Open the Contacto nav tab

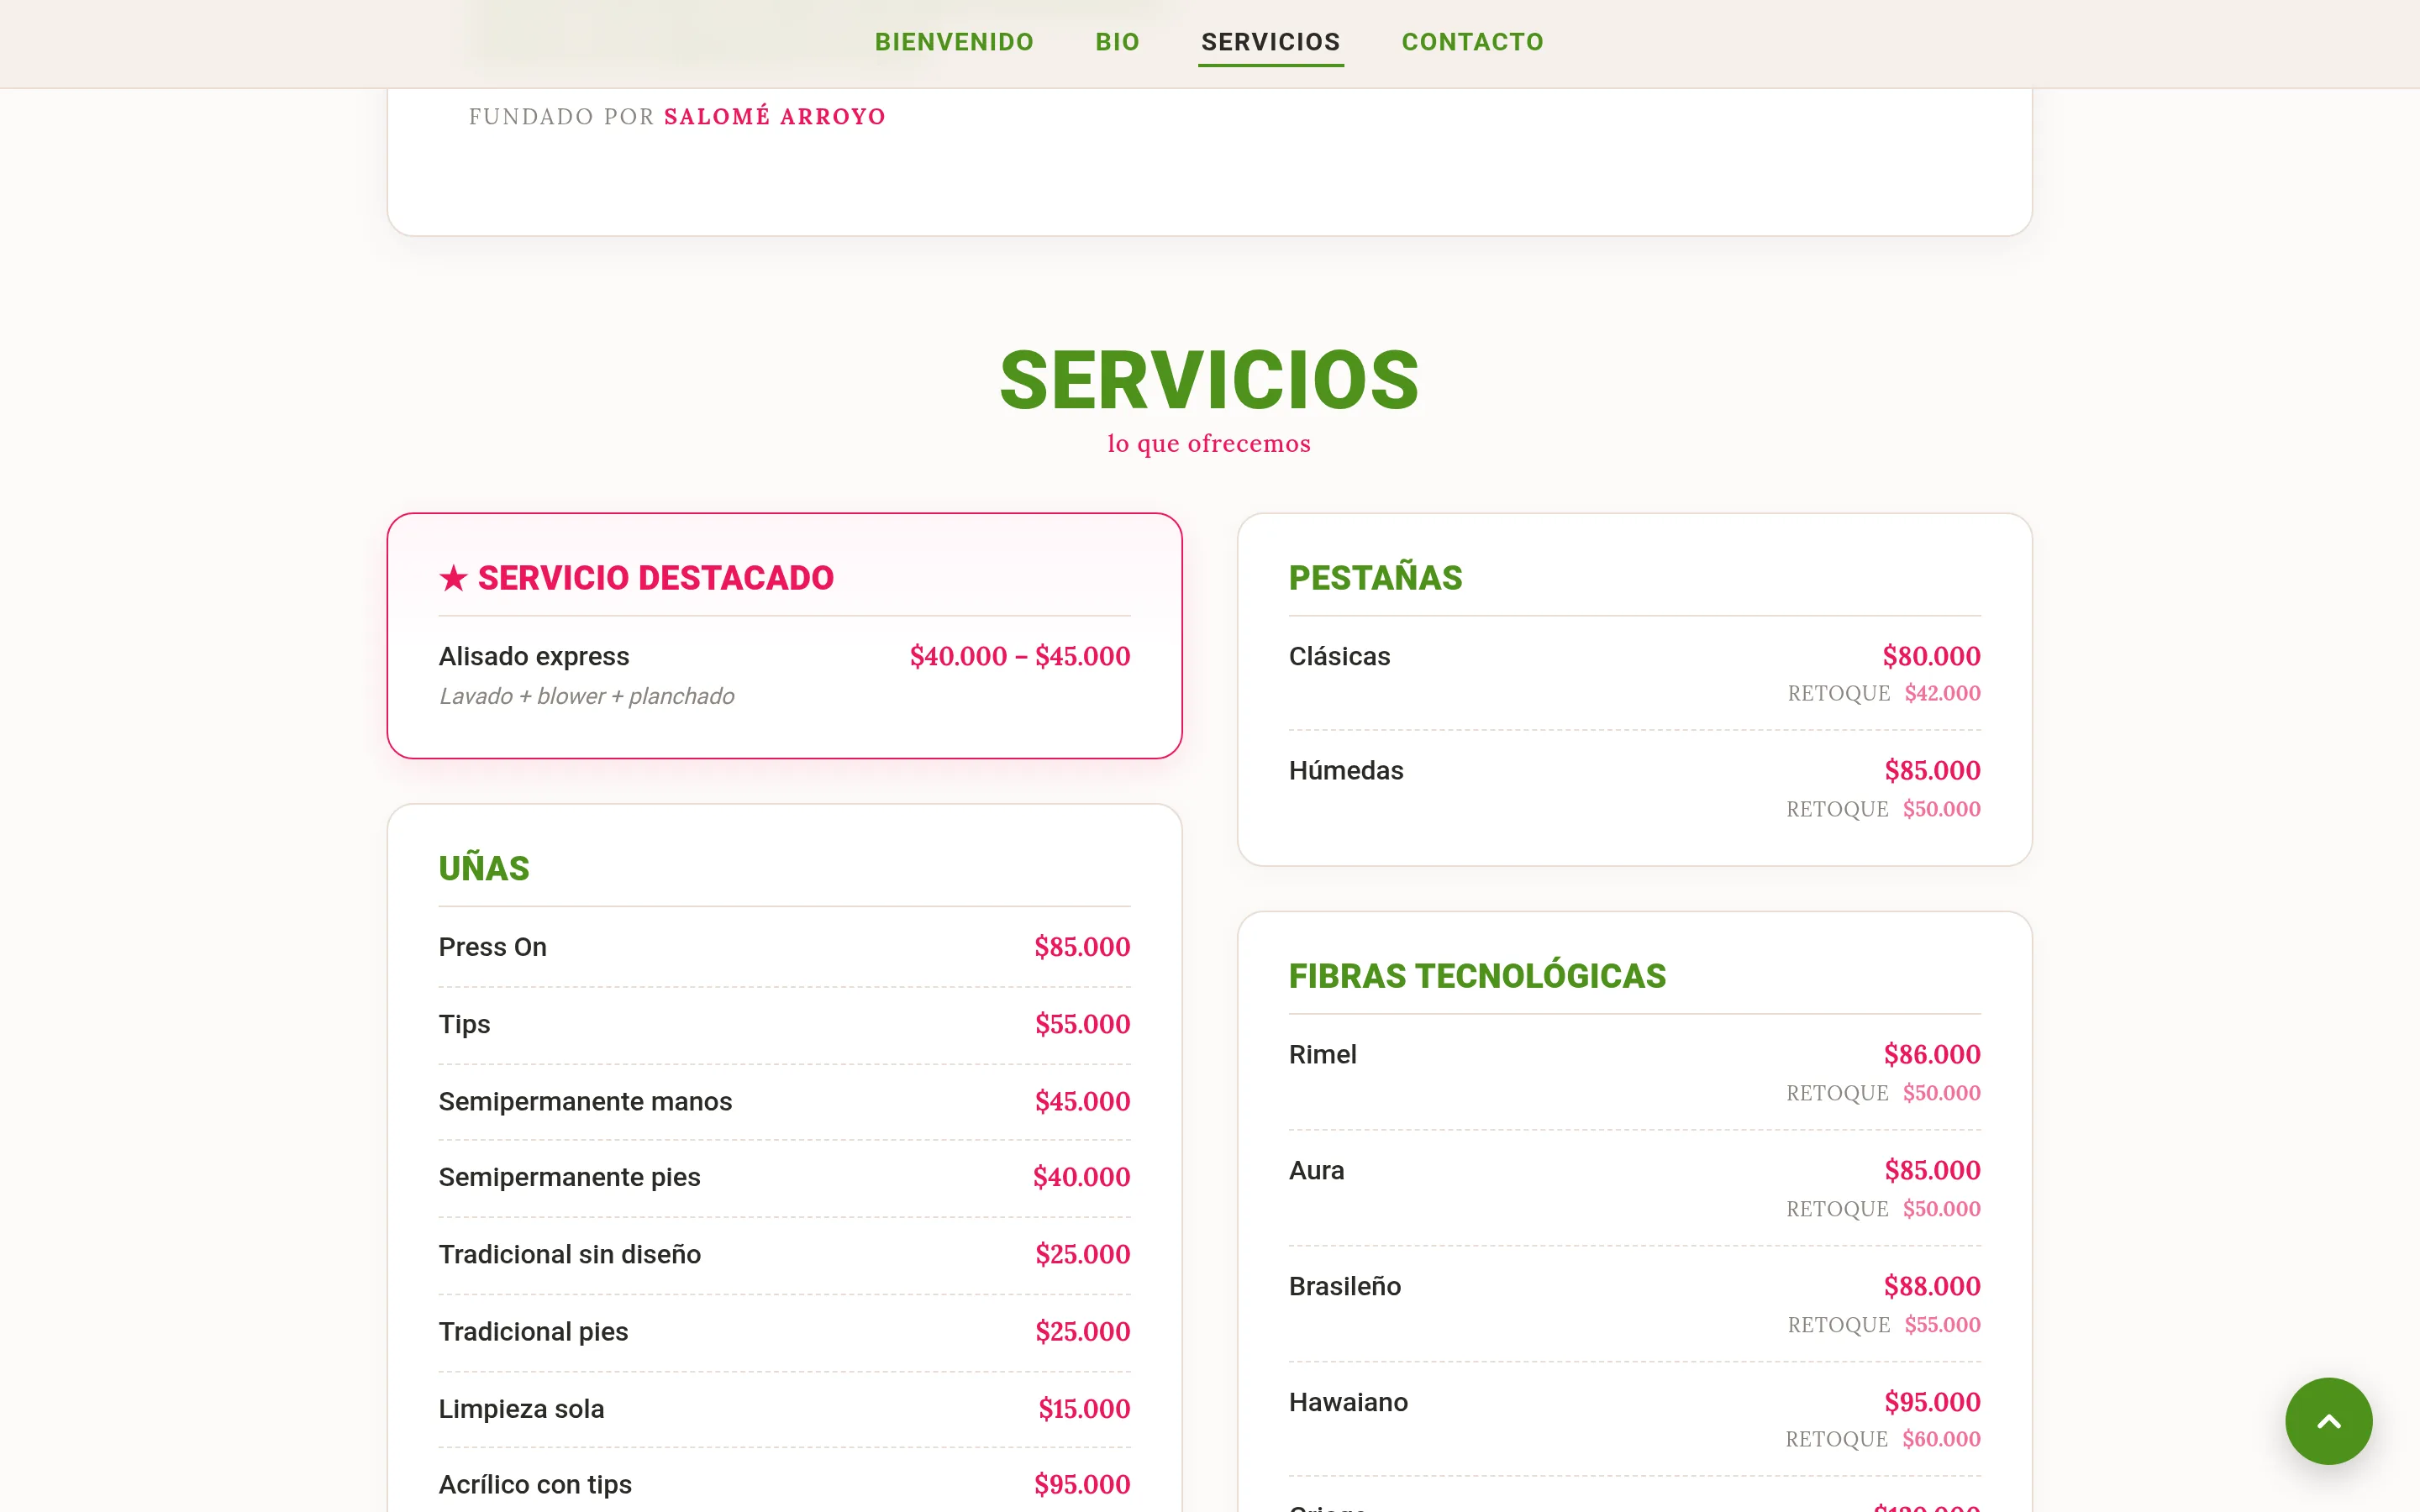click(1472, 42)
